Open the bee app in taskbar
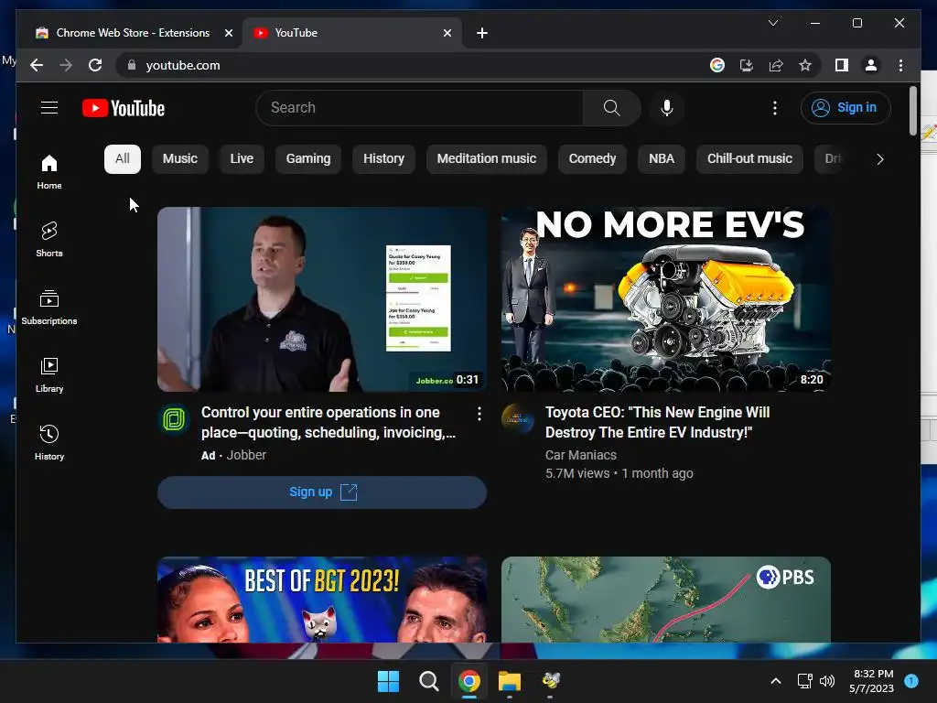The image size is (937, 703). (x=550, y=681)
